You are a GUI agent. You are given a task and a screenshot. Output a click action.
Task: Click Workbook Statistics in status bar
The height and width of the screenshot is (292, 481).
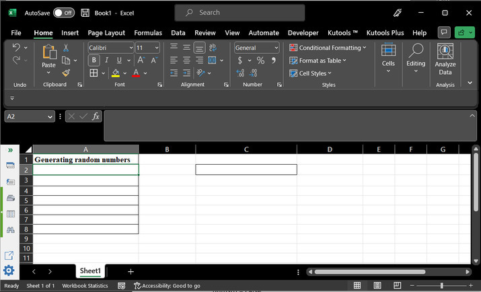click(x=85, y=286)
